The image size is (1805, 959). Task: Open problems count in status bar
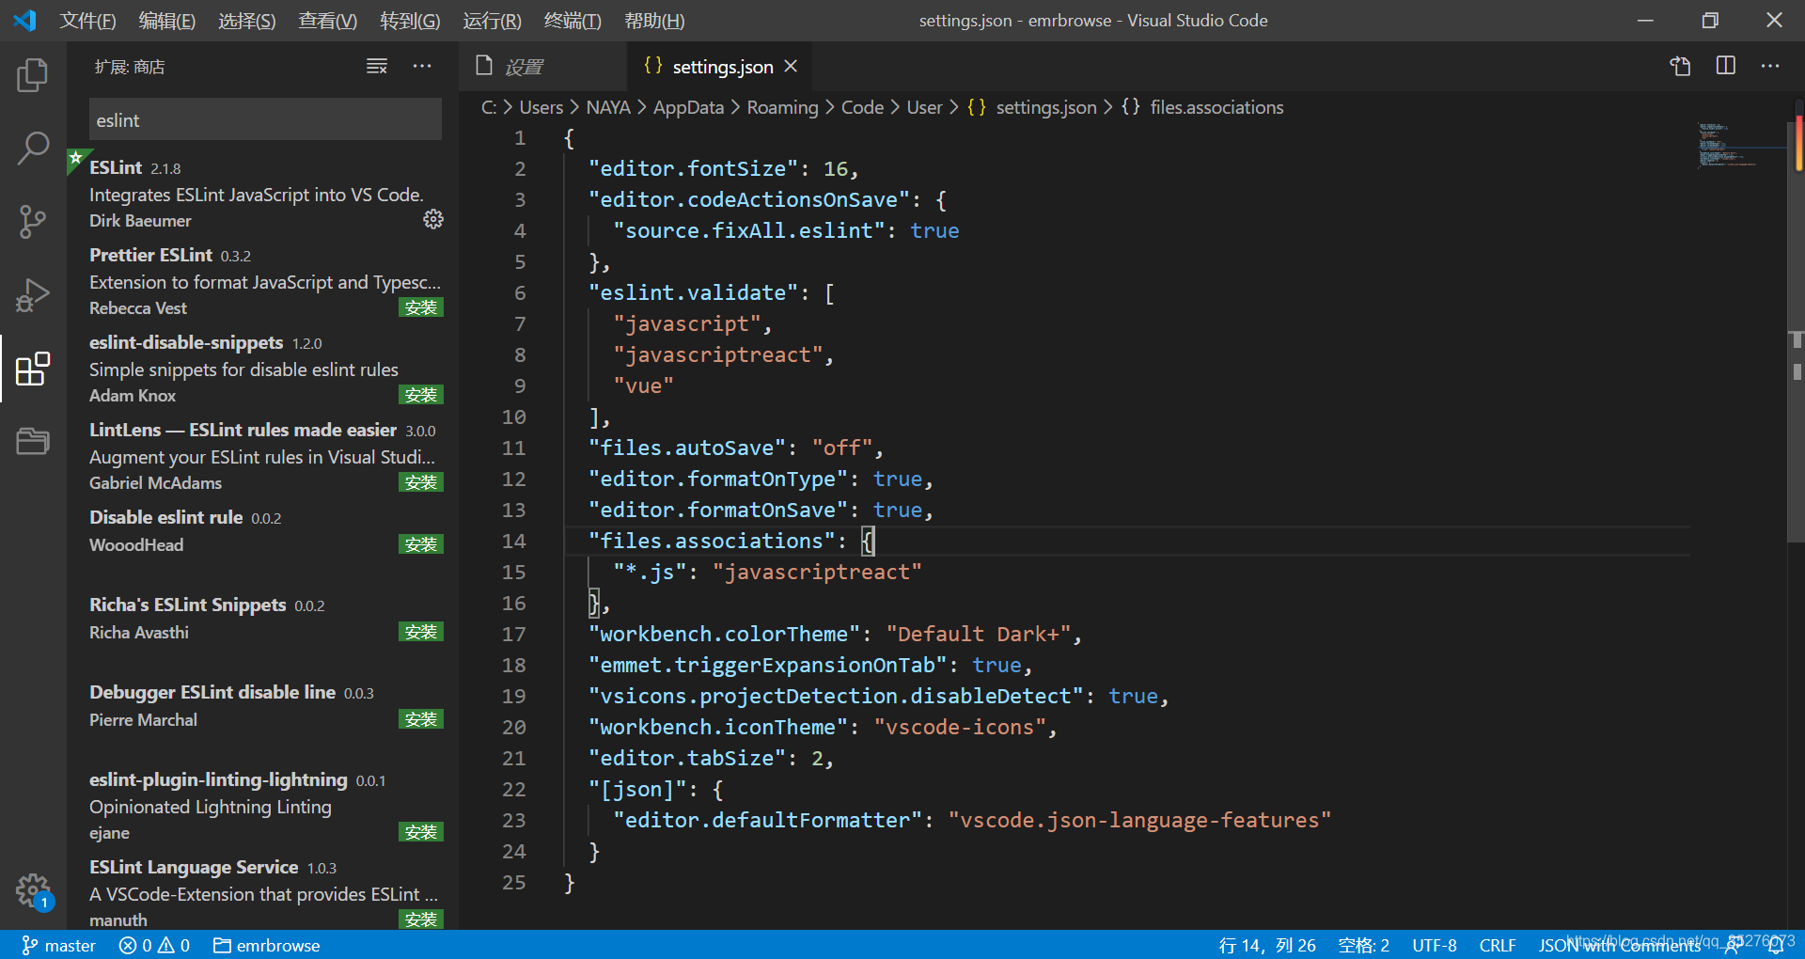pos(154,945)
